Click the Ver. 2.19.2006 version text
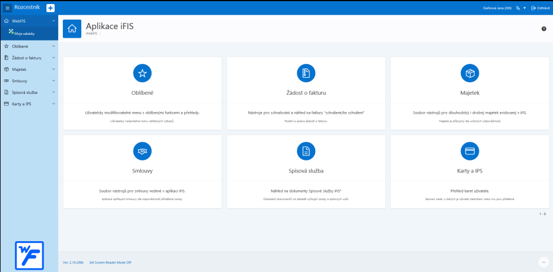The height and width of the screenshot is (272, 553). pos(73,262)
